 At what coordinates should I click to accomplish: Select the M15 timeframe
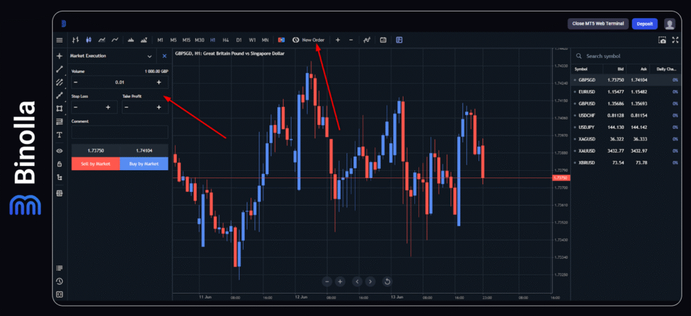coord(186,40)
